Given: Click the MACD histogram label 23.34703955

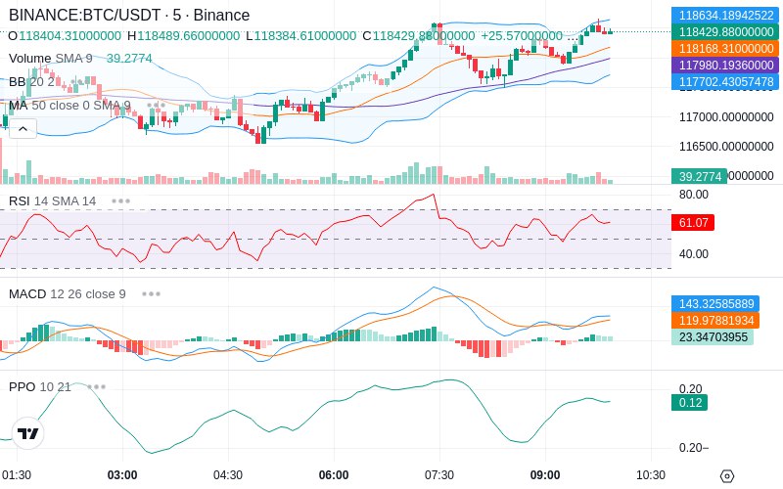Looking at the screenshot, I should 713,337.
